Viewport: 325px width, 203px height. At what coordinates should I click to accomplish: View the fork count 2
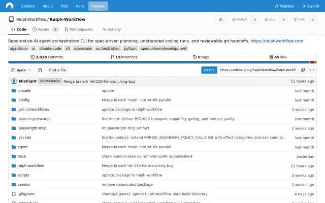[313, 19]
